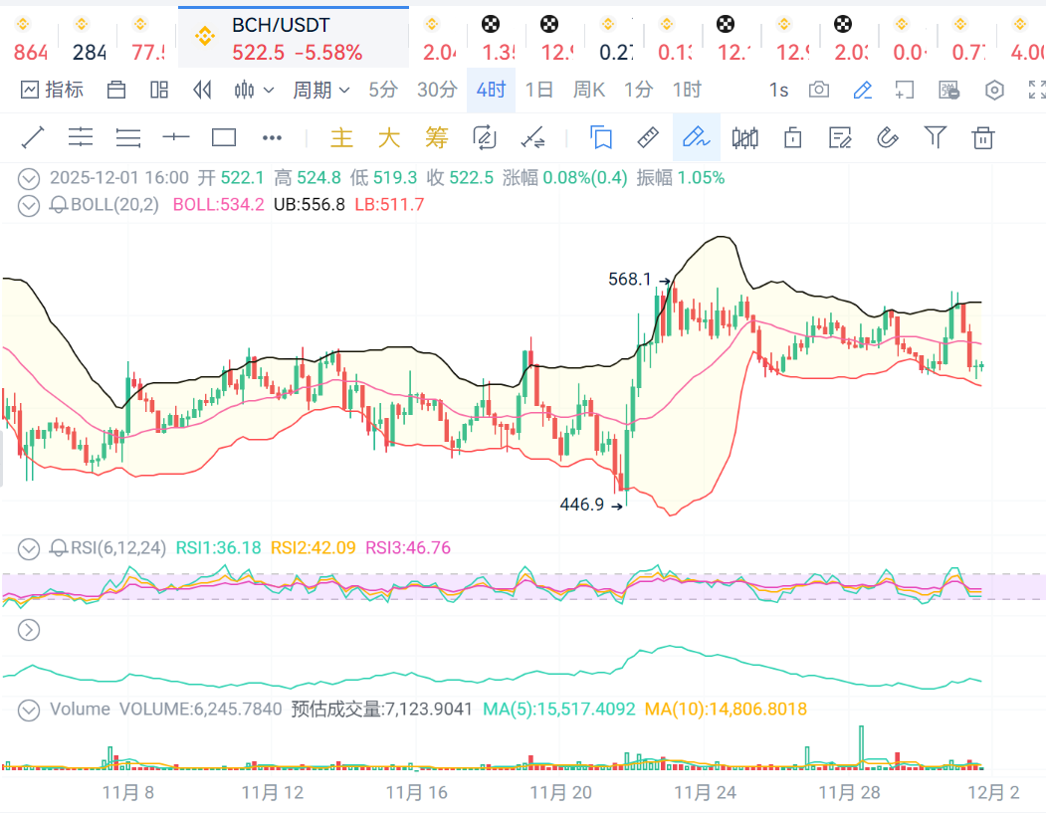This screenshot has height=818, width=1046.
Task: Delete drawings with the trash icon
Action: [x=983, y=137]
